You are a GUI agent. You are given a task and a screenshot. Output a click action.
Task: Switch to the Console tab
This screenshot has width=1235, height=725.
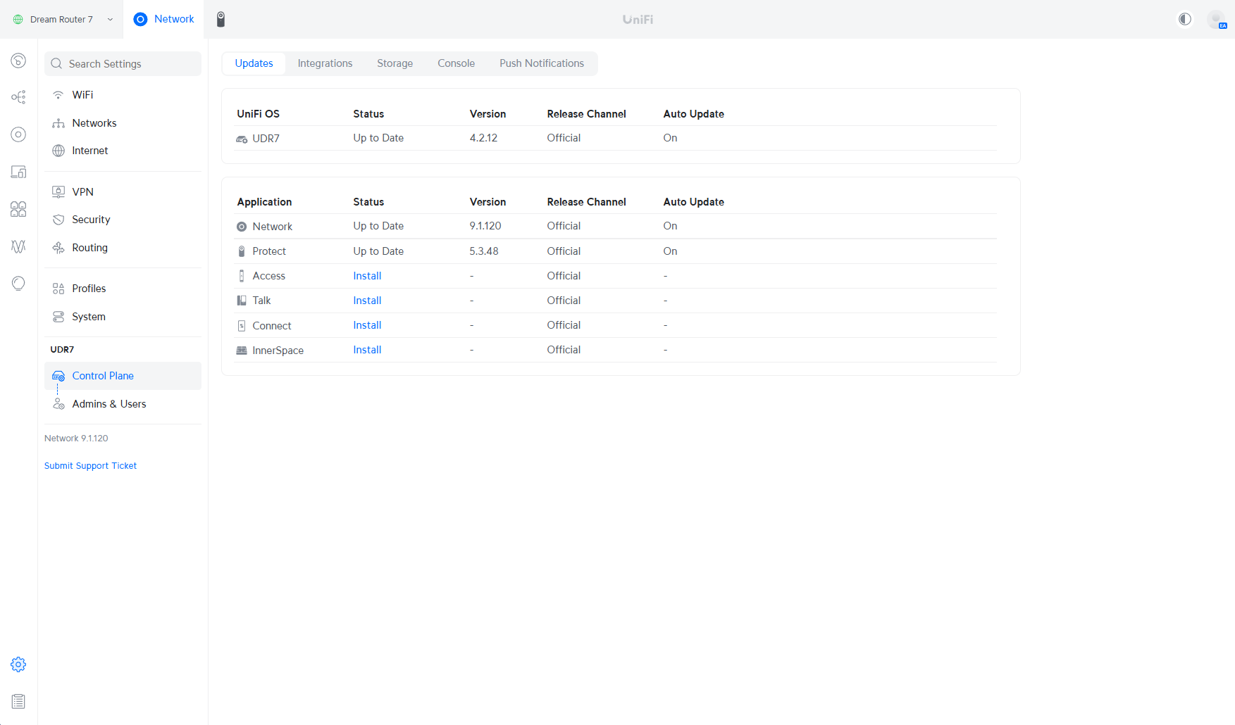tap(456, 63)
